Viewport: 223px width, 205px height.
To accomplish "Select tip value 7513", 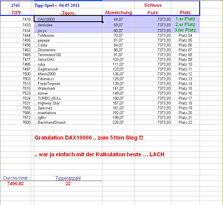I will pyautogui.click(x=16, y=84).
